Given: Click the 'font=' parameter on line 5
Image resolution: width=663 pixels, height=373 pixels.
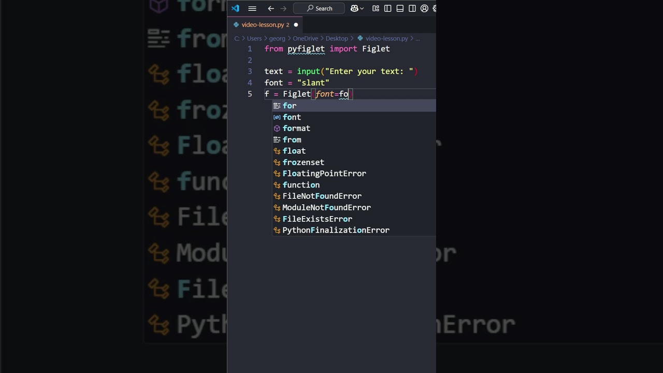Looking at the screenshot, I should pyautogui.click(x=327, y=94).
